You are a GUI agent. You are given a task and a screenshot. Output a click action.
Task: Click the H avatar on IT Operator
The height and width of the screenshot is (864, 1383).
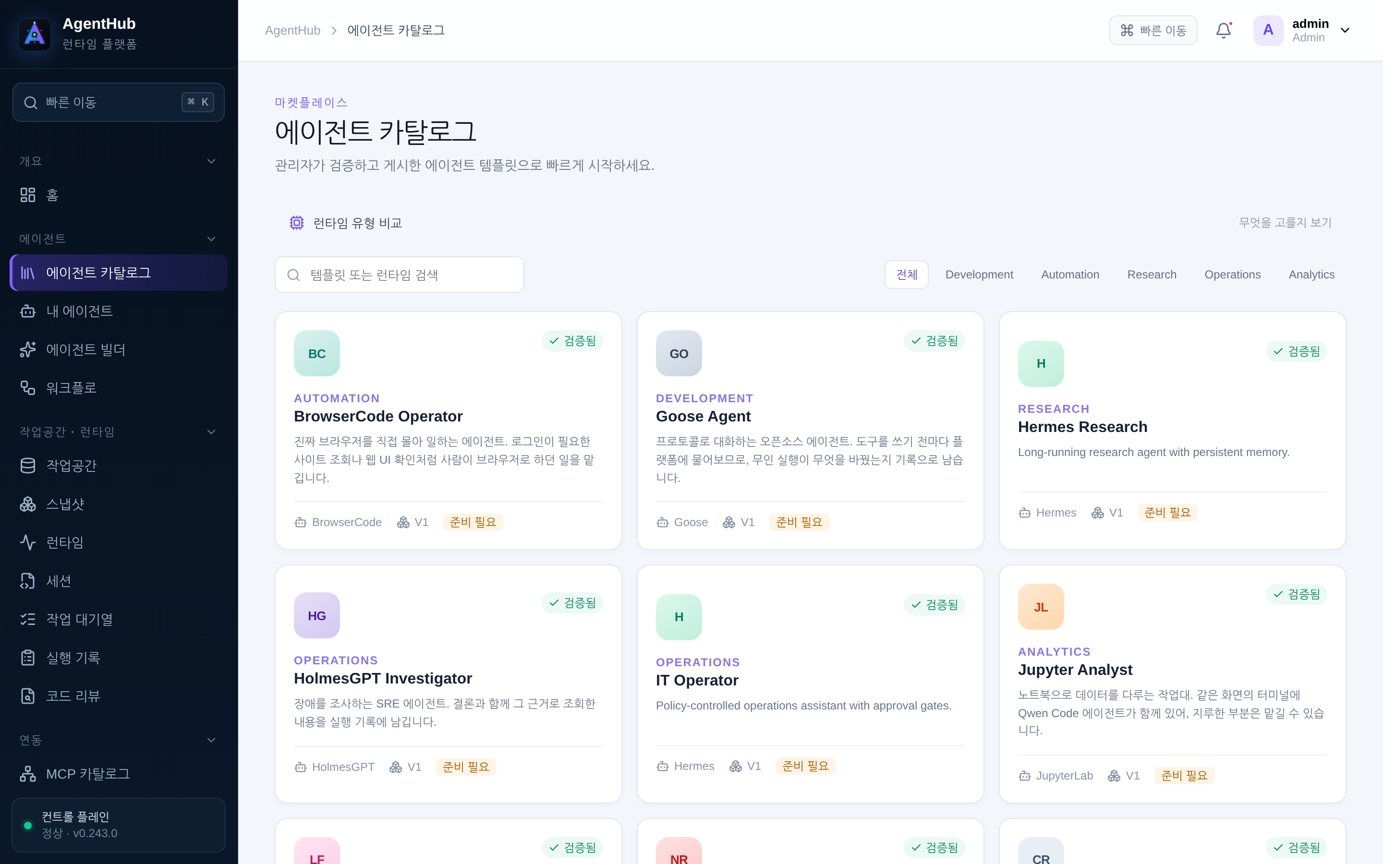pyautogui.click(x=679, y=617)
